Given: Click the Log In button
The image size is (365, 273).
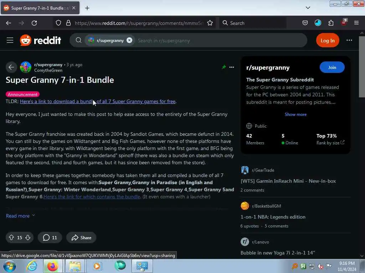Looking at the screenshot, I should [x=328, y=41].
